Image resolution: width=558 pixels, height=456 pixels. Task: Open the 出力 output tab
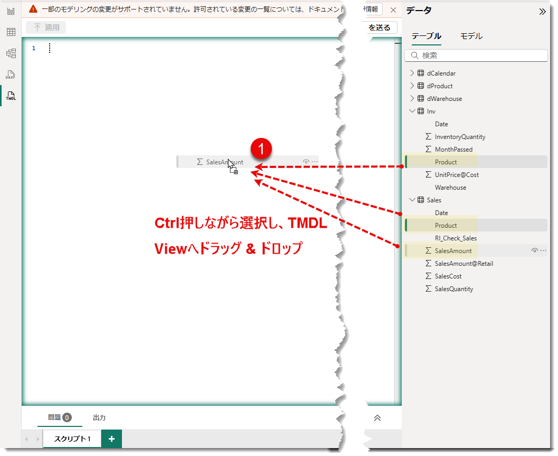[x=99, y=417]
